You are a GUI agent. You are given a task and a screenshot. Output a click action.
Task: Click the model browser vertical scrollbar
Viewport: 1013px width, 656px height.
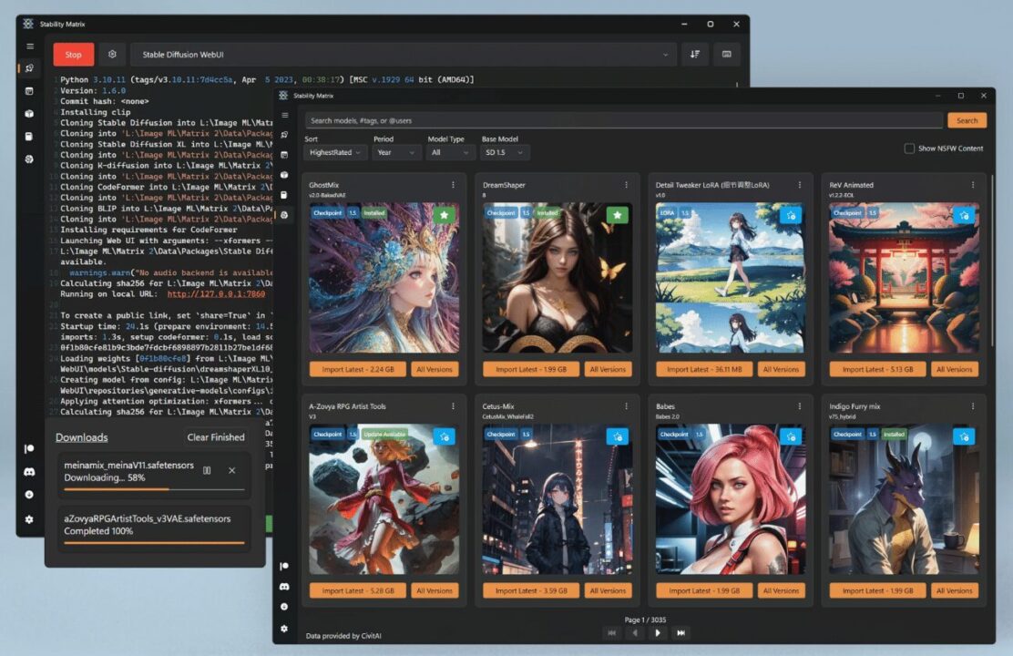click(x=992, y=261)
